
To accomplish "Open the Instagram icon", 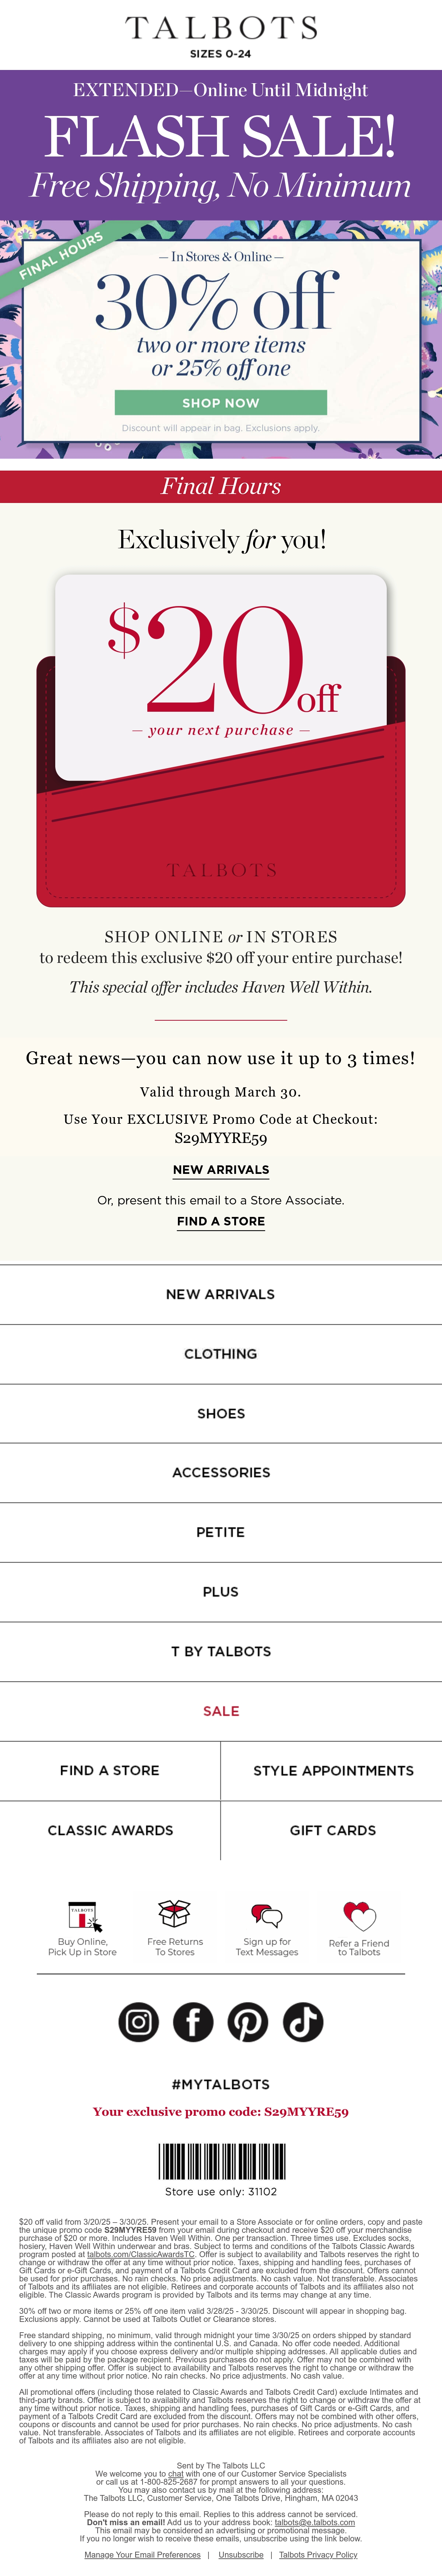I will point(138,2021).
